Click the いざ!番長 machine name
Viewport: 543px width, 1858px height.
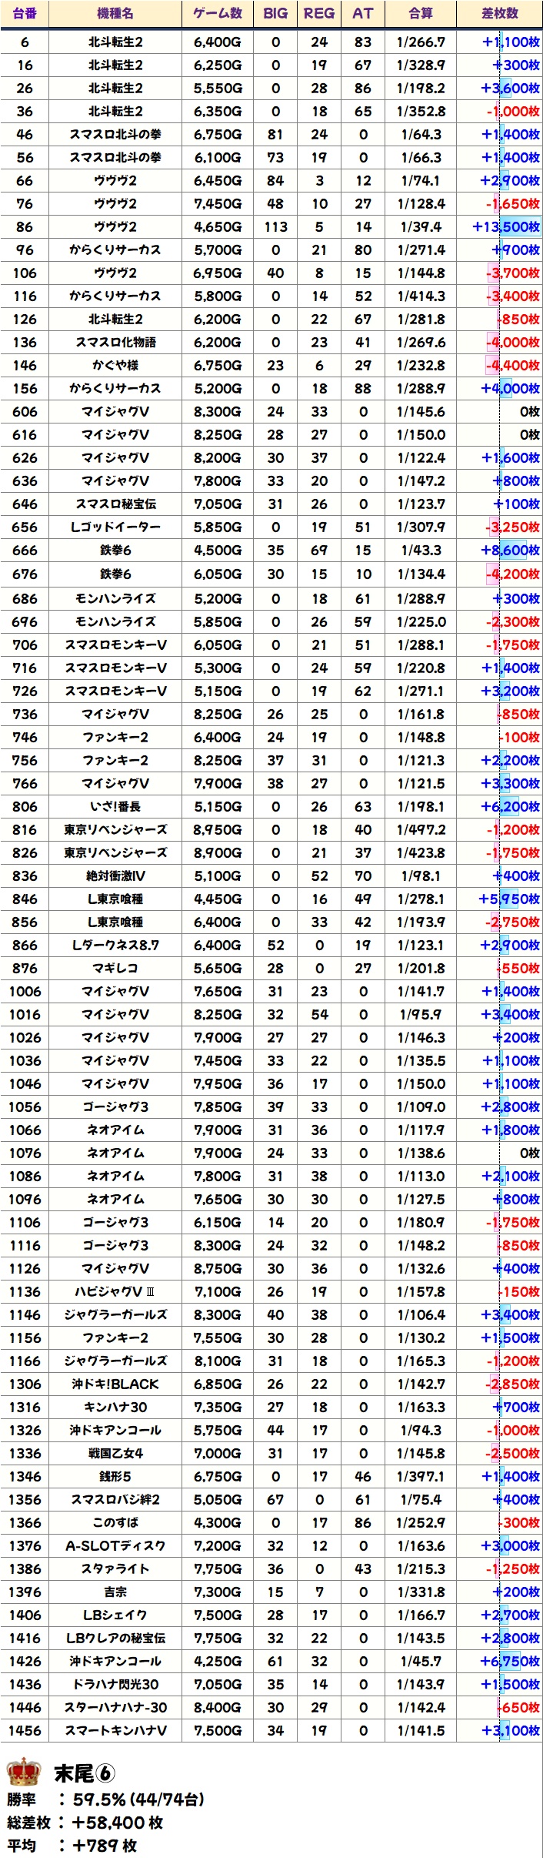coord(115,807)
